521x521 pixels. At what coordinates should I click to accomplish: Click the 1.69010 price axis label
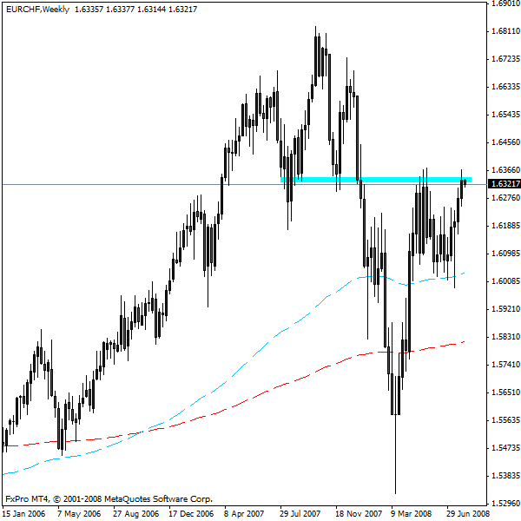505,3
